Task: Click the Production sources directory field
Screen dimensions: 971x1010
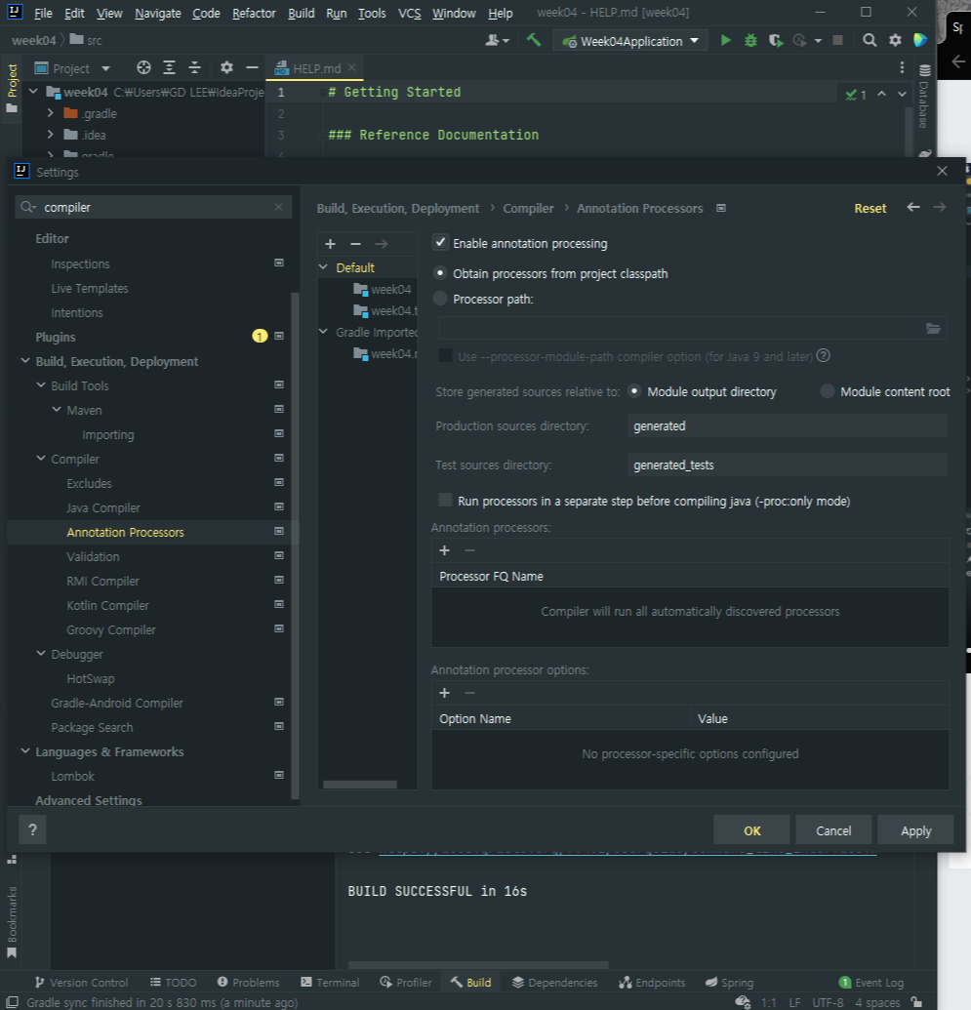Action: point(787,425)
